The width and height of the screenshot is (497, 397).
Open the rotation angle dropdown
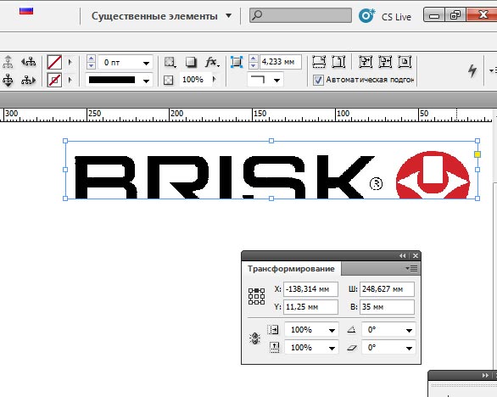409,331
